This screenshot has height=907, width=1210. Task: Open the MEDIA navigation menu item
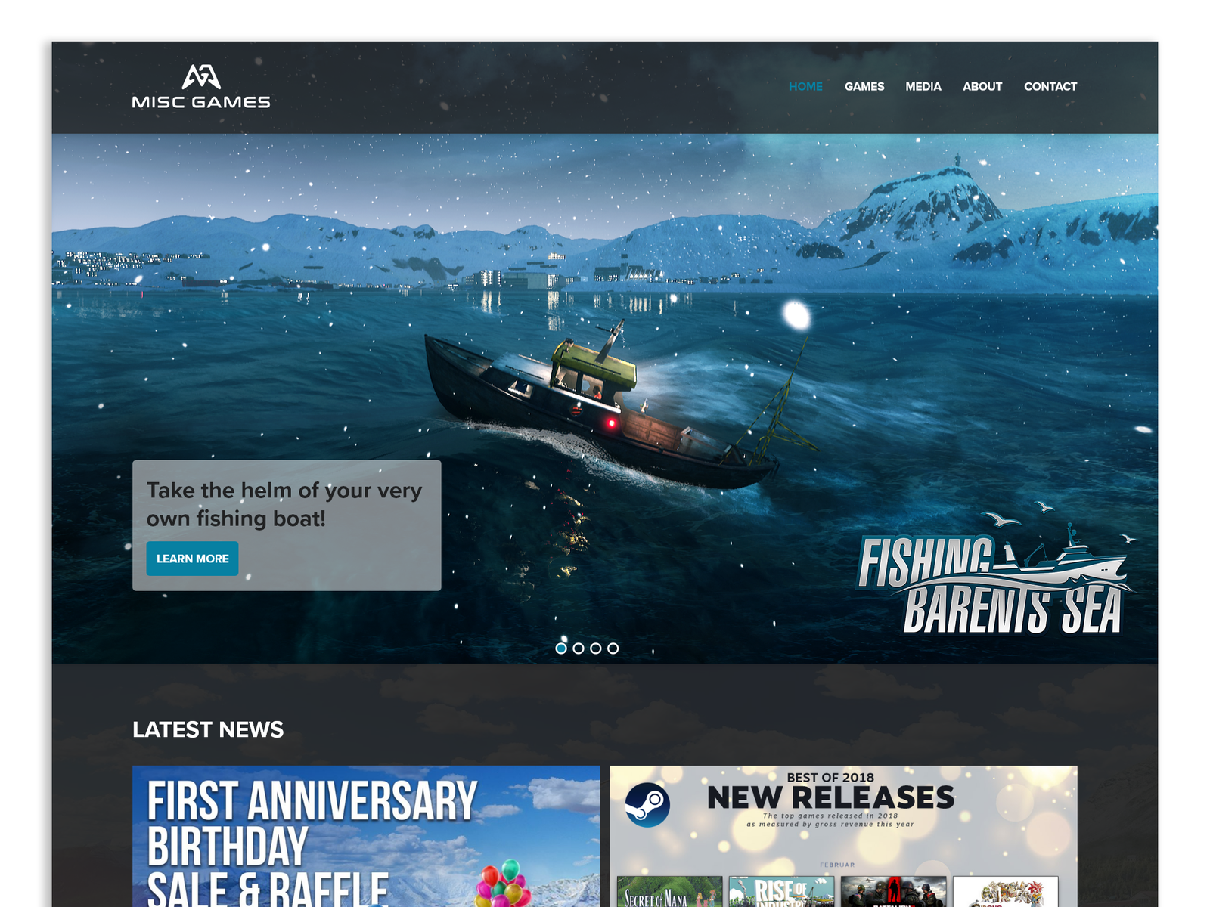[923, 87]
